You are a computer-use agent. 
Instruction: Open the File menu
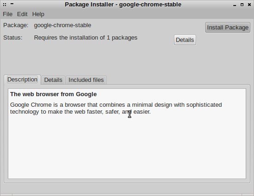pos(8,14)
